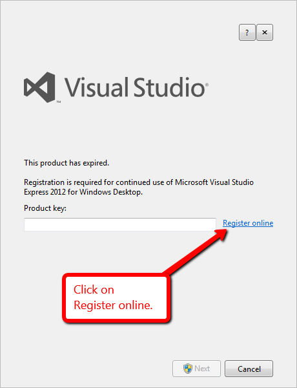
Task: Click the TM trademark mark under the logo
Action: pyautogui.click(x=59, y=102)
